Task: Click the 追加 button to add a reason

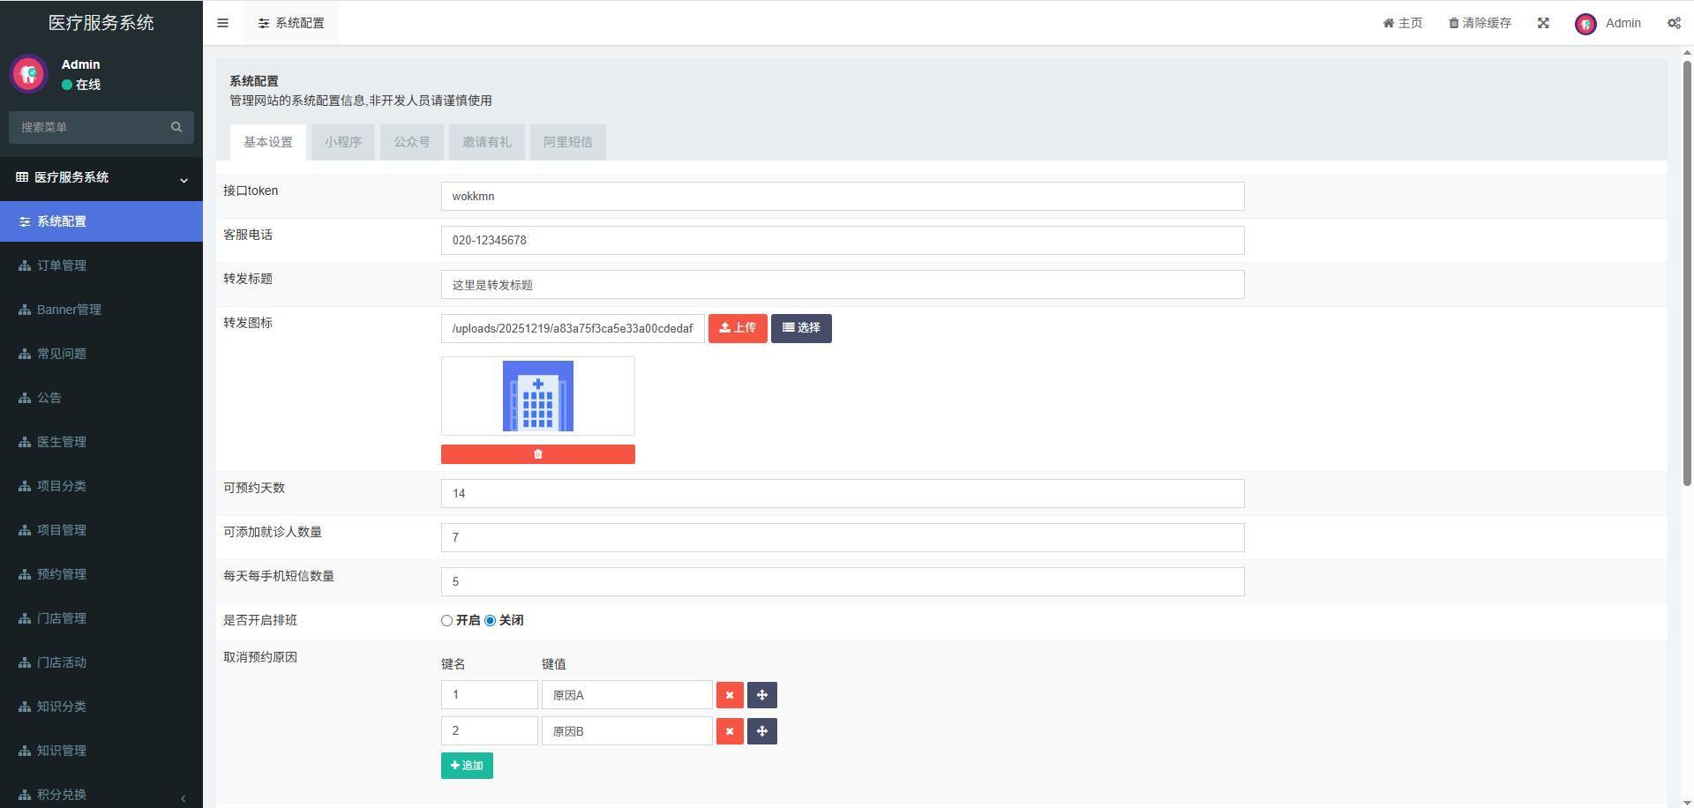Action: pyautogui.click(x=467, y=766)
